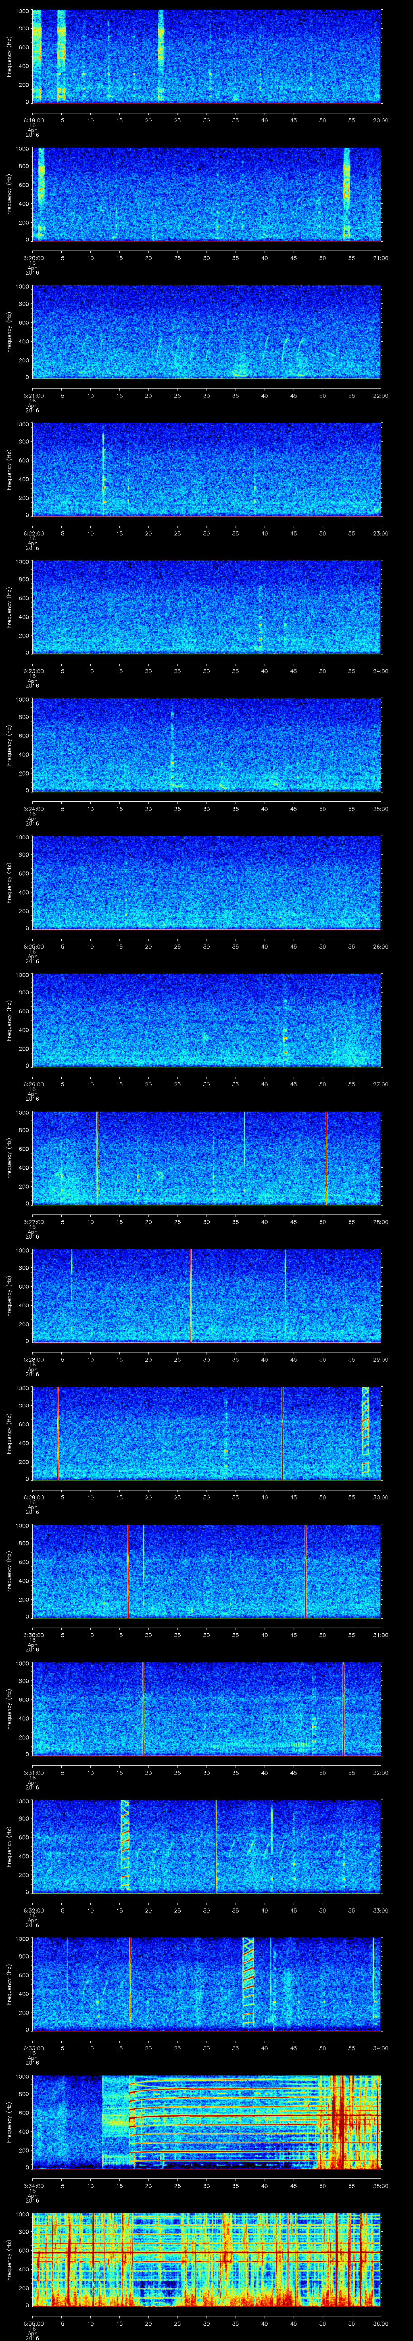
Task: Select the 26:00 end time label
Action: [380, 946]
